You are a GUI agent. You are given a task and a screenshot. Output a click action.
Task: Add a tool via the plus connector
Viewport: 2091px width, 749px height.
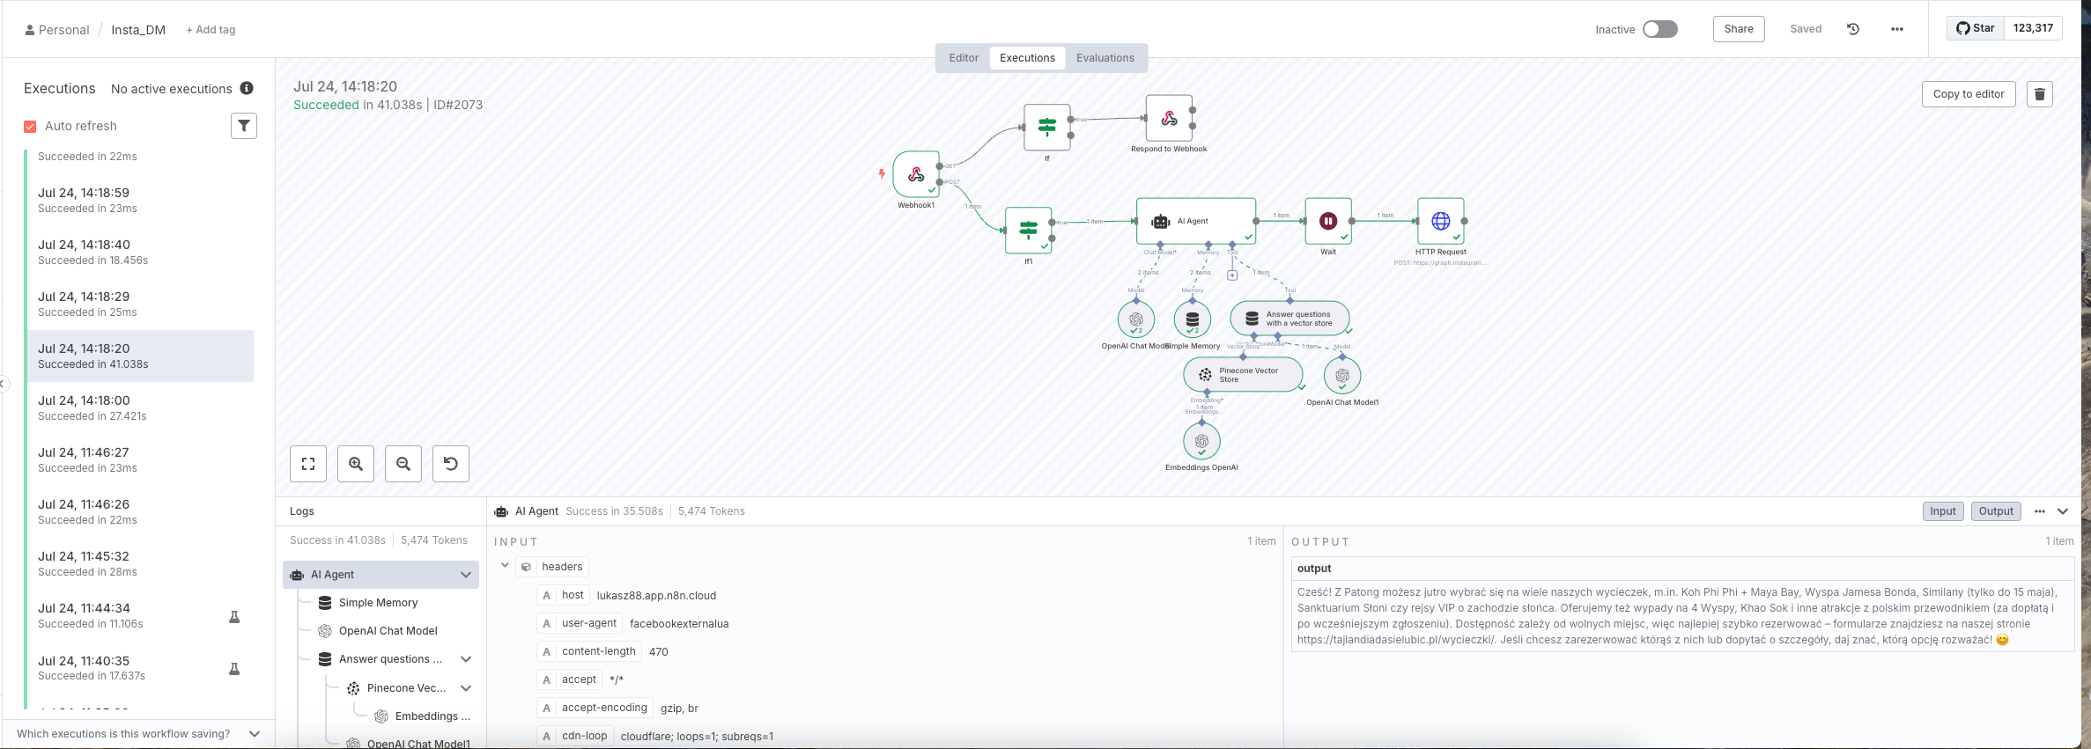point(1232,275)
